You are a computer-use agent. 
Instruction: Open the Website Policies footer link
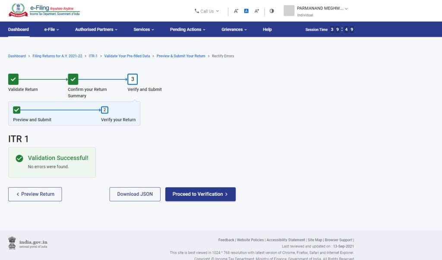250,240
